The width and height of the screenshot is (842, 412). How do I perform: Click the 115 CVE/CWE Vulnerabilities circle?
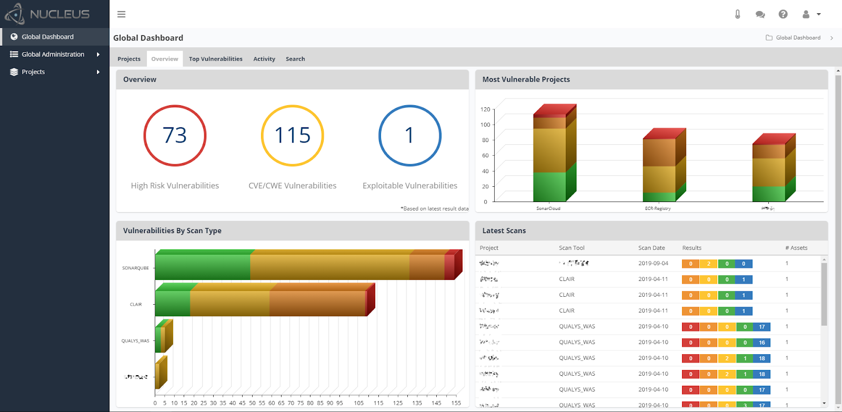pos(293,136)
